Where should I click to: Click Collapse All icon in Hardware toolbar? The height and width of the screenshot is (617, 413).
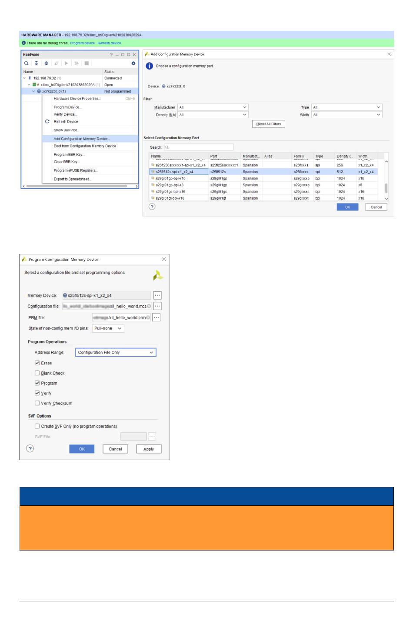37,63
